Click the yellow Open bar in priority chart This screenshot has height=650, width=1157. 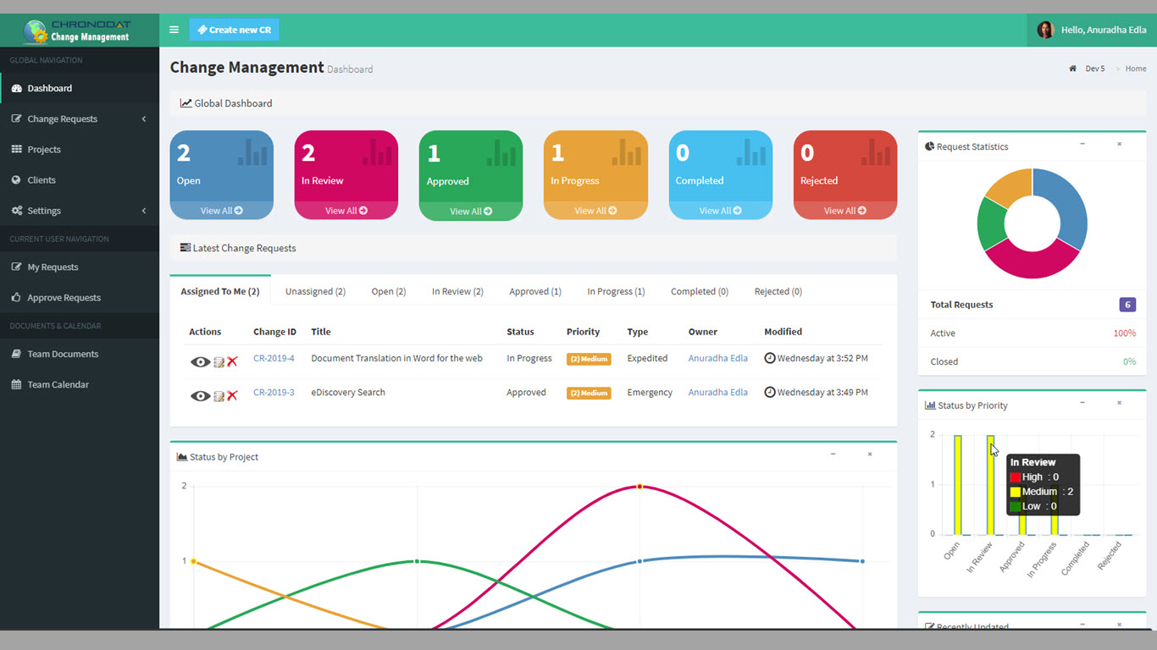[958, 485]
